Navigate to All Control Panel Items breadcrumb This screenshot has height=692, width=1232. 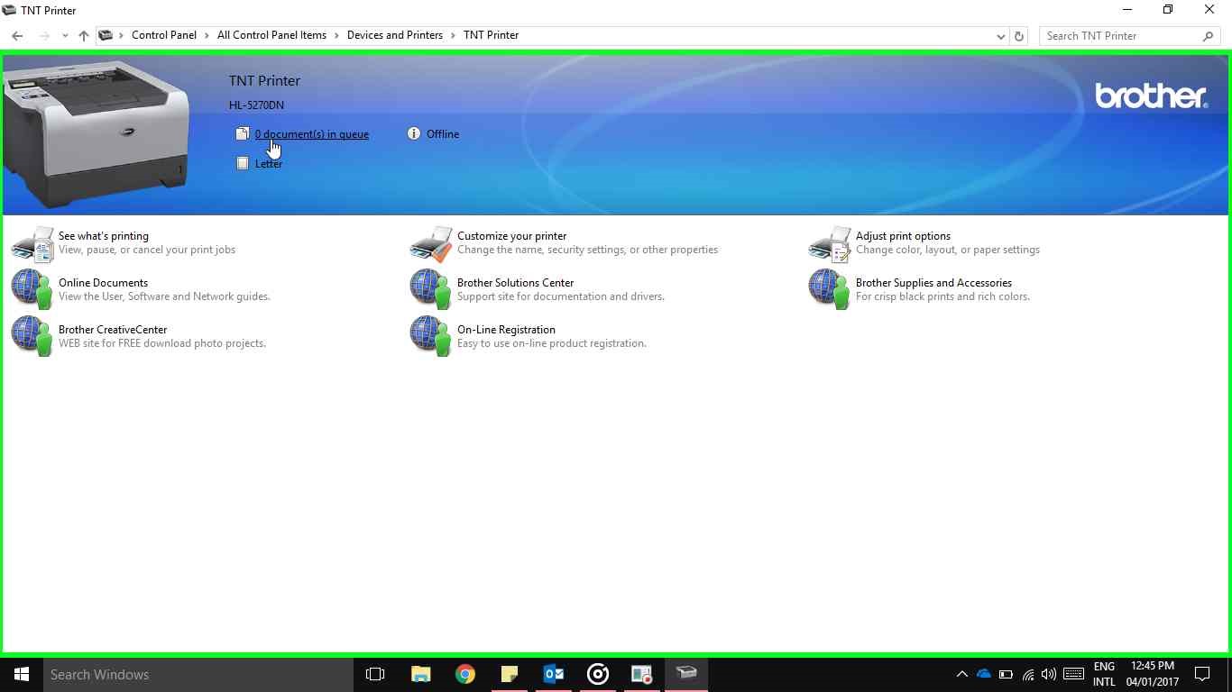click(x=271, y=35)
